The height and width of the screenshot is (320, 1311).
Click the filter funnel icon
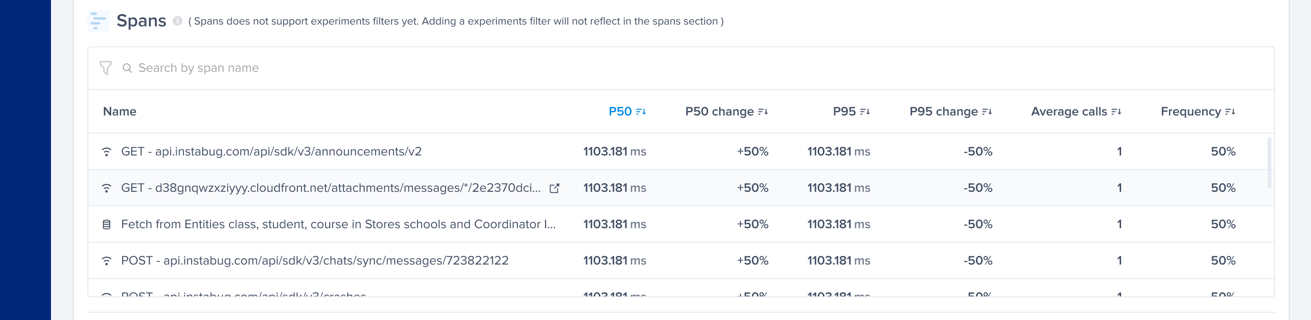tap(105, 68)
